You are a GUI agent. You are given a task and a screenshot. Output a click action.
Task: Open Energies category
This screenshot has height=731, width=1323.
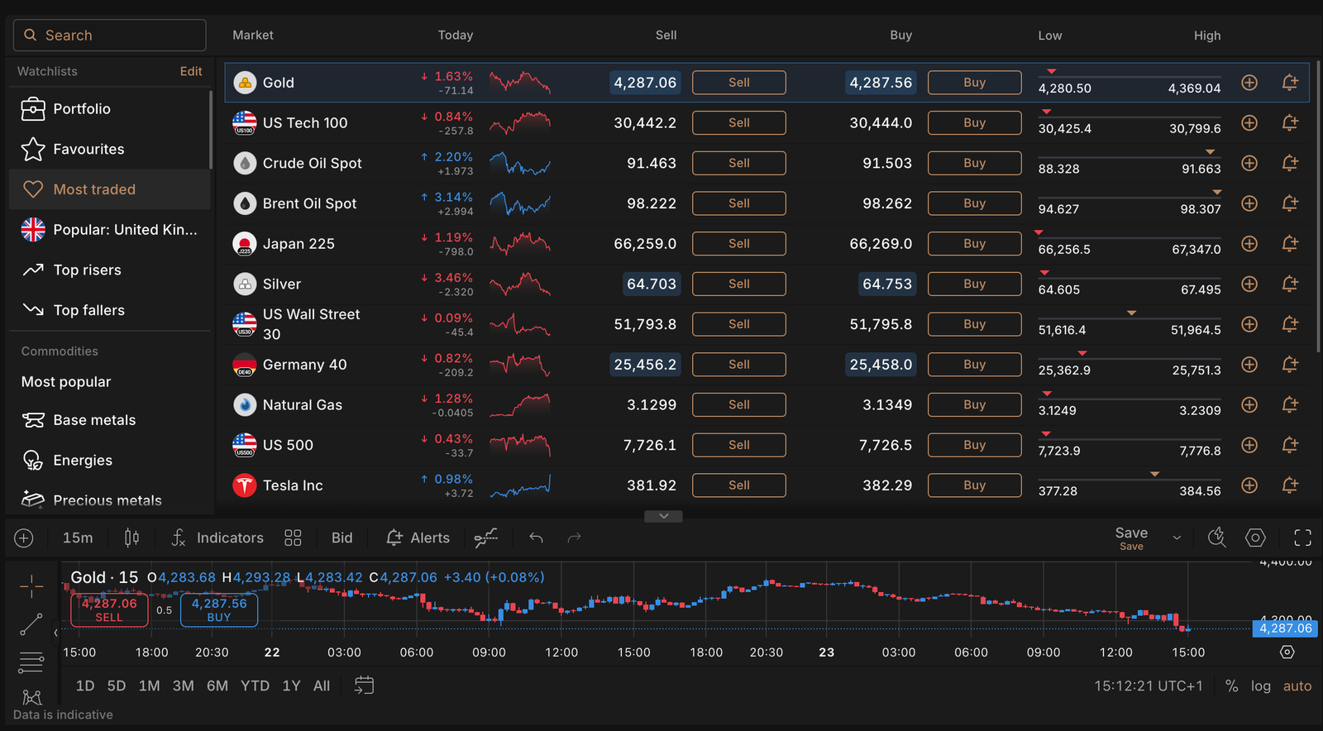(x=109, y=461)
